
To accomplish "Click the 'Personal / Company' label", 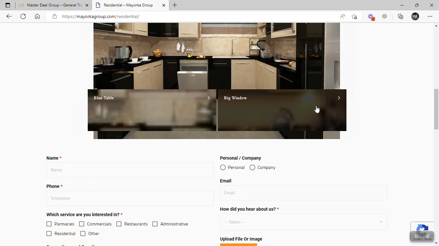I will [240, 158].
